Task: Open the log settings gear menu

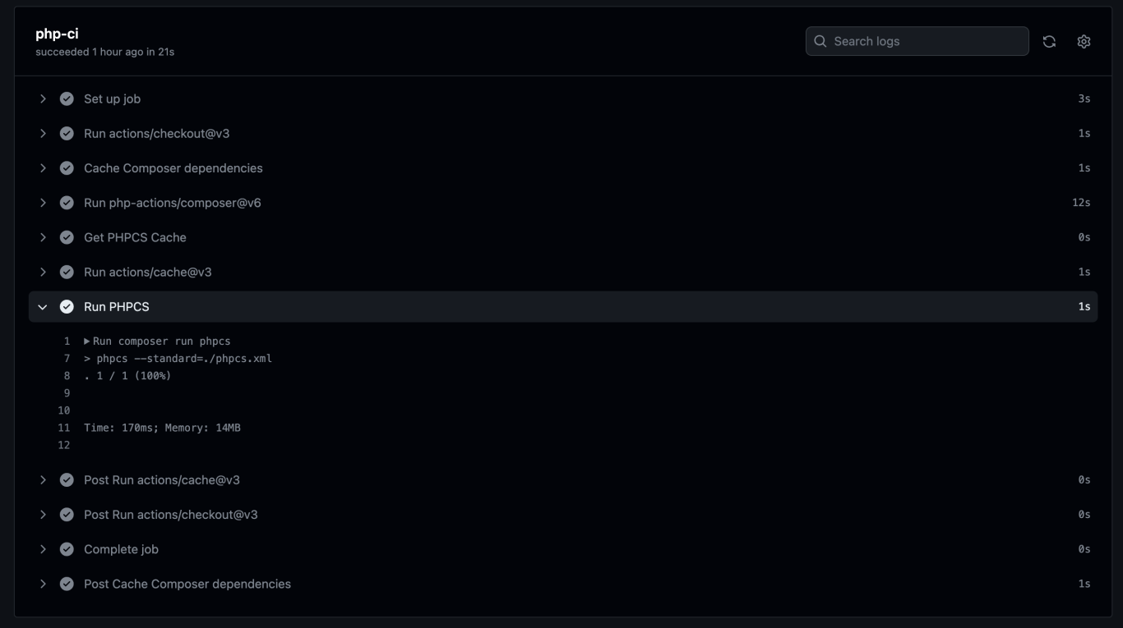Action: tap(1084, 41)
